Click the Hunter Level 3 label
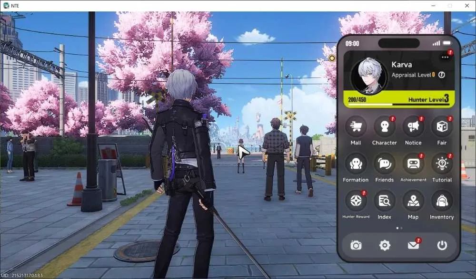The height and width of the screenshot is (279, 476). click(x=429, y=99)
